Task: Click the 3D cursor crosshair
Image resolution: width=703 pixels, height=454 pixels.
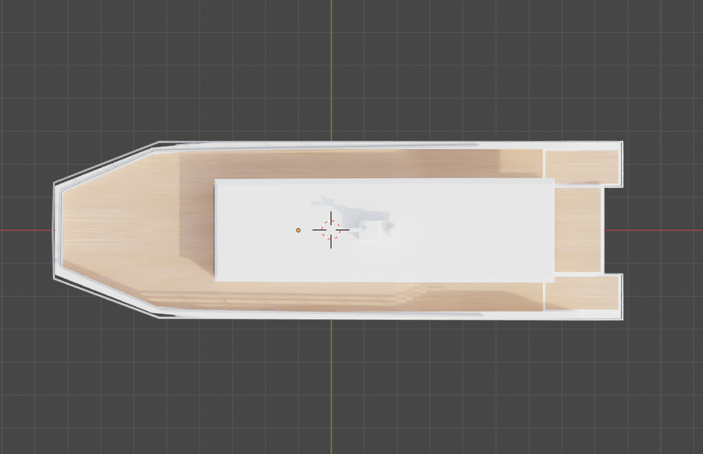Action: coord(330,230)
